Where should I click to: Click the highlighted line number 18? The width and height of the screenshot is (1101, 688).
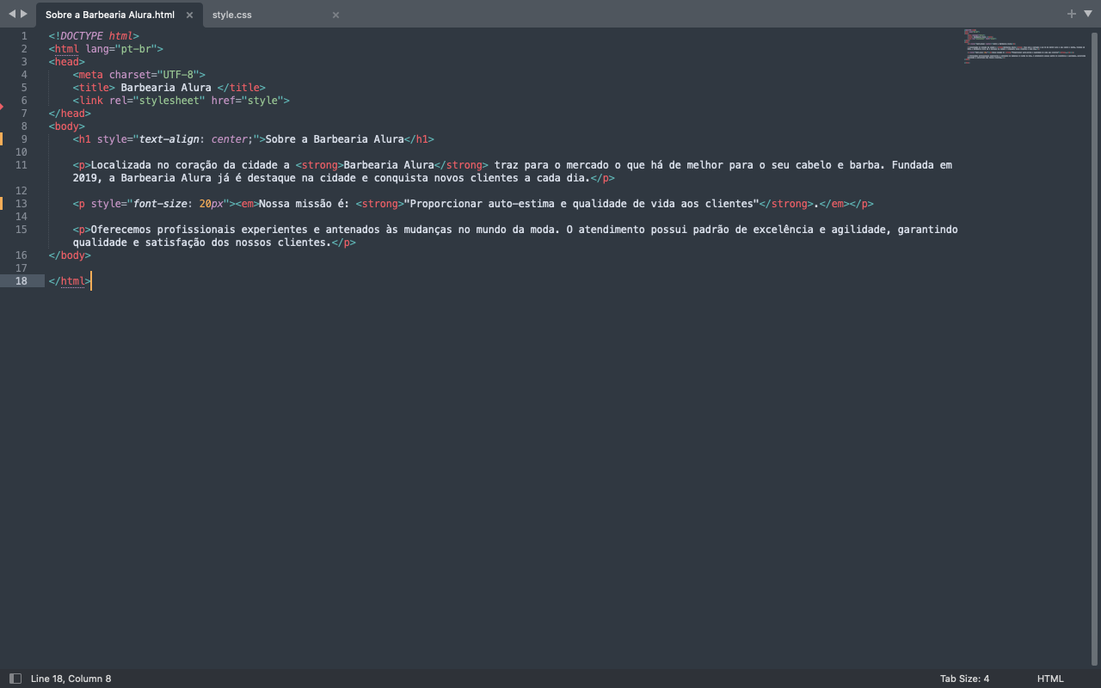coord(22,281)
